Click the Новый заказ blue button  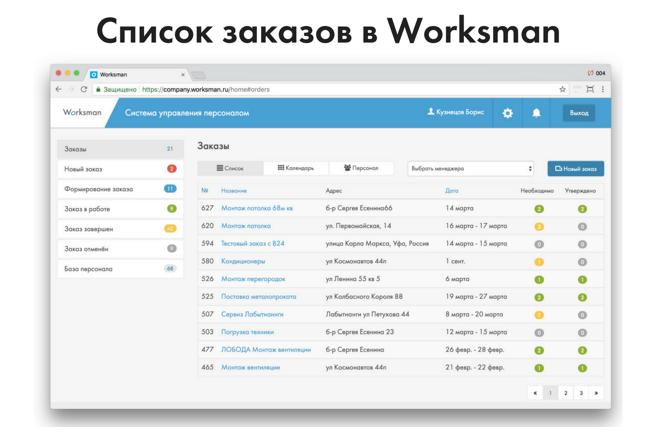pos(575,169)
